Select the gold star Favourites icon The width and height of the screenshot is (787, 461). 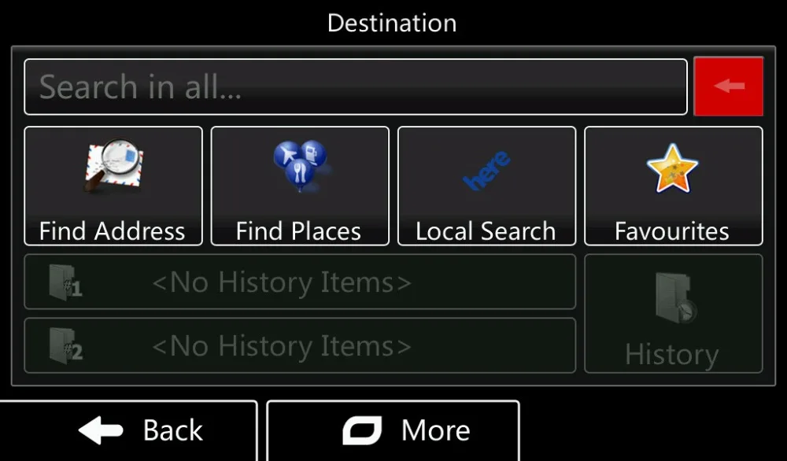673,168
